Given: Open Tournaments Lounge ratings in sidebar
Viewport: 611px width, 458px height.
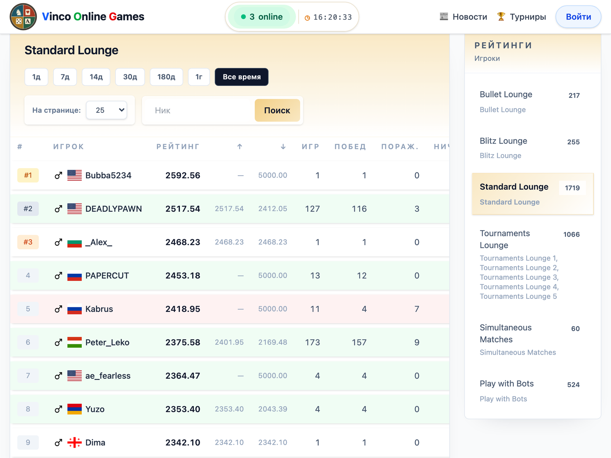Looking at the screenshot, I should click(533, 264).
